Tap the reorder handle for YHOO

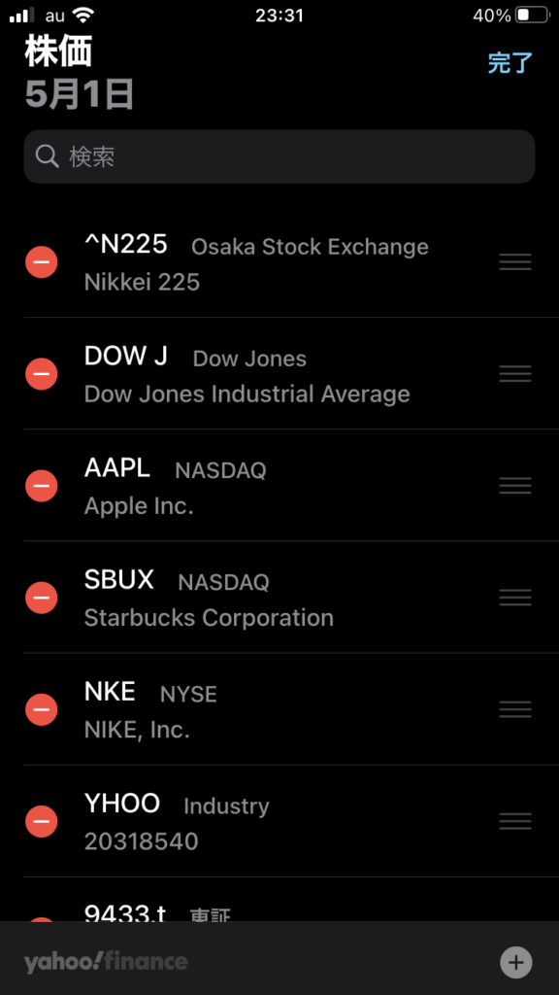[515, 822]
